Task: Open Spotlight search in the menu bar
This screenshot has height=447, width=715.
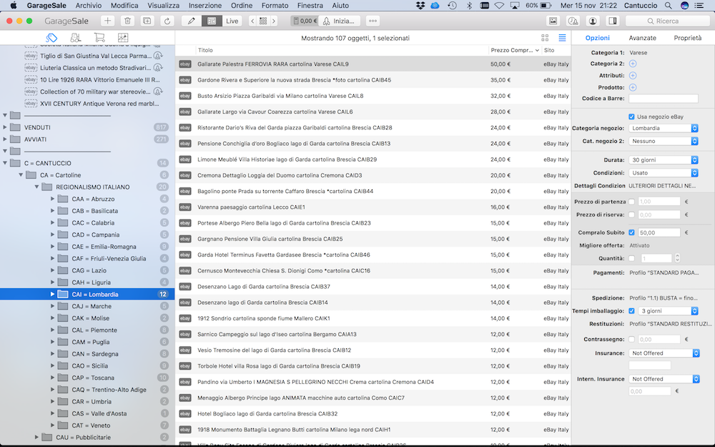Action: point(668,6)
